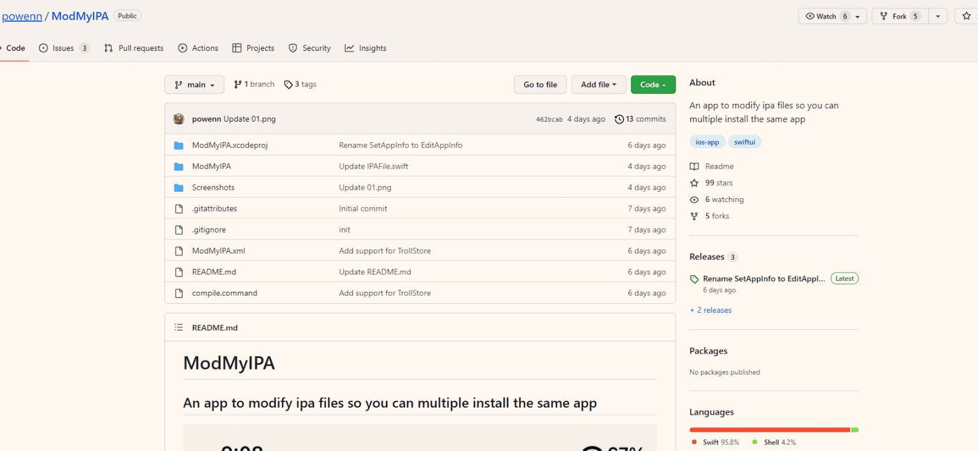The image size is (978, 451).
Task: Open the + 2 releases link
Action: [x=711, y=310]
